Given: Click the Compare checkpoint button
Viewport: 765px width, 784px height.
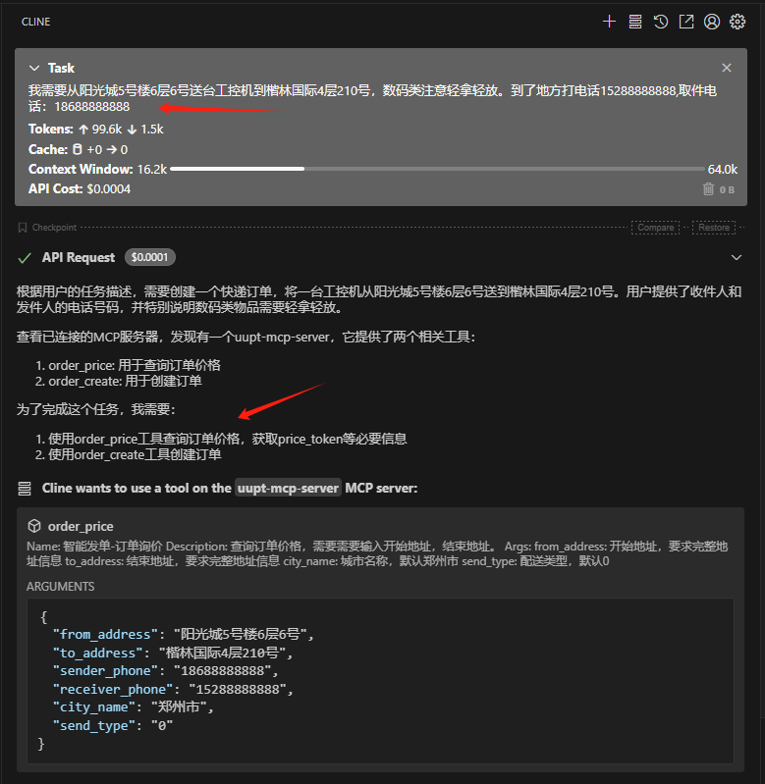Looking at the screenshot, I should click(656, 228).
